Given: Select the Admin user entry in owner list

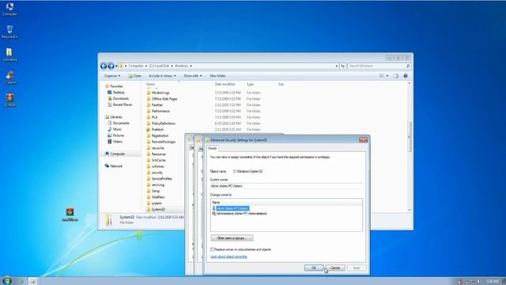Looking at the screenshot, I should point(231,208).
